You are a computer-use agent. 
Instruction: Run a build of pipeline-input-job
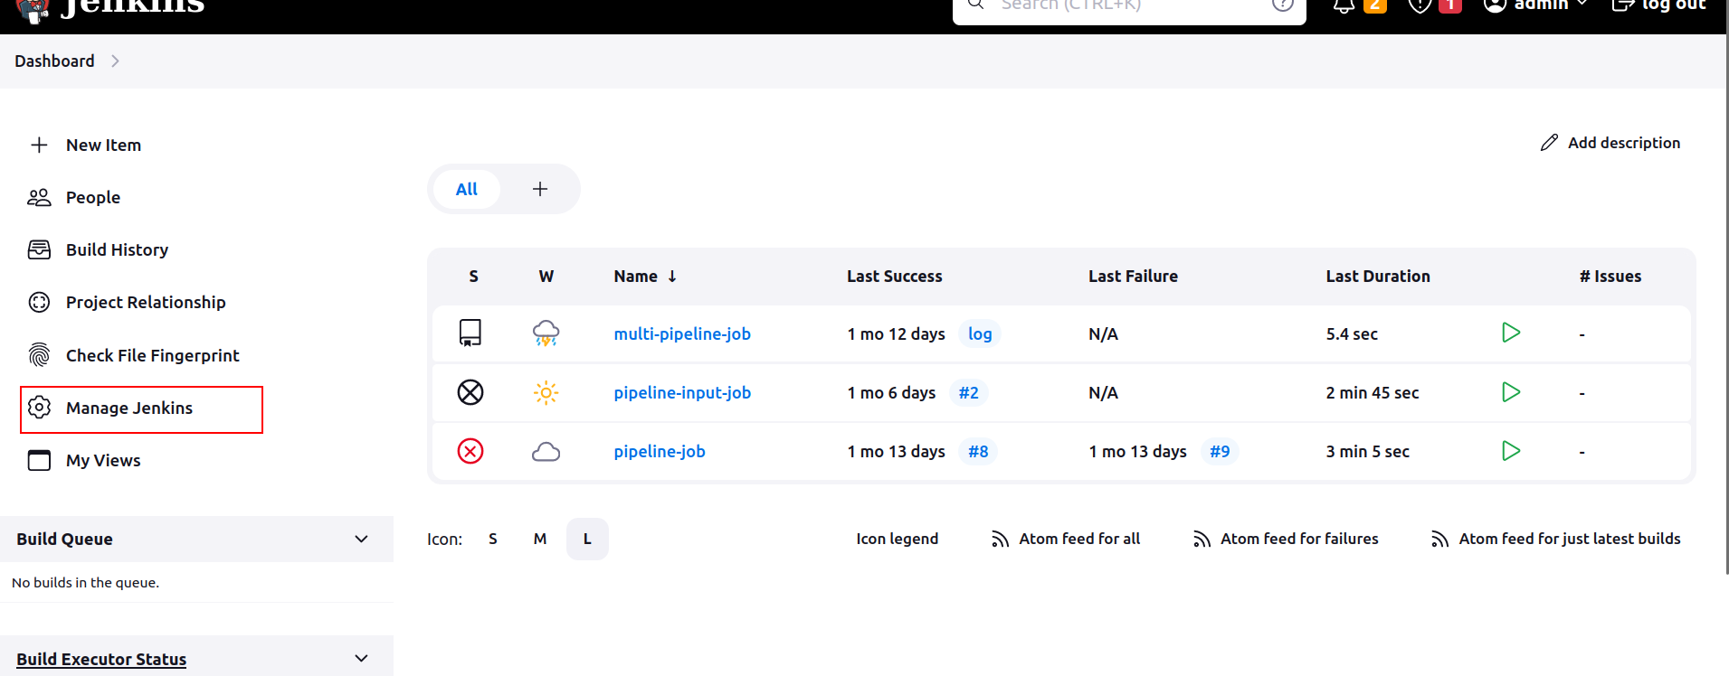click(1511, 391)
